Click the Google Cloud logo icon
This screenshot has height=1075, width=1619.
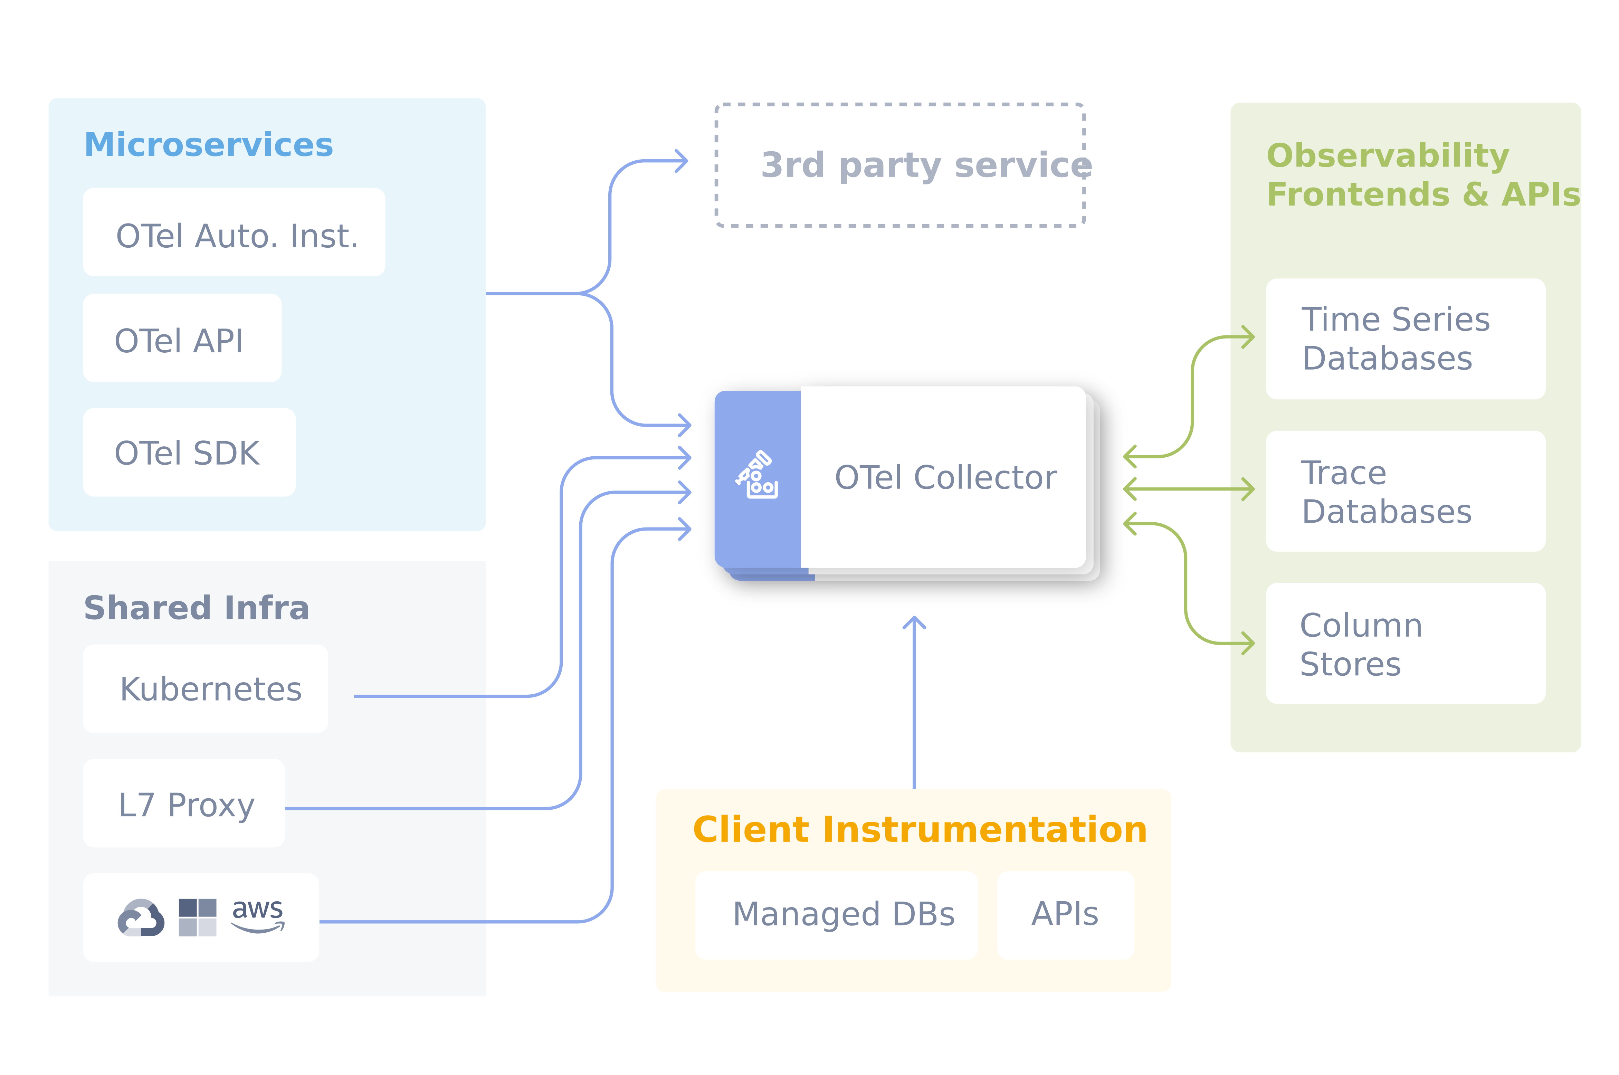pos(141,918)
